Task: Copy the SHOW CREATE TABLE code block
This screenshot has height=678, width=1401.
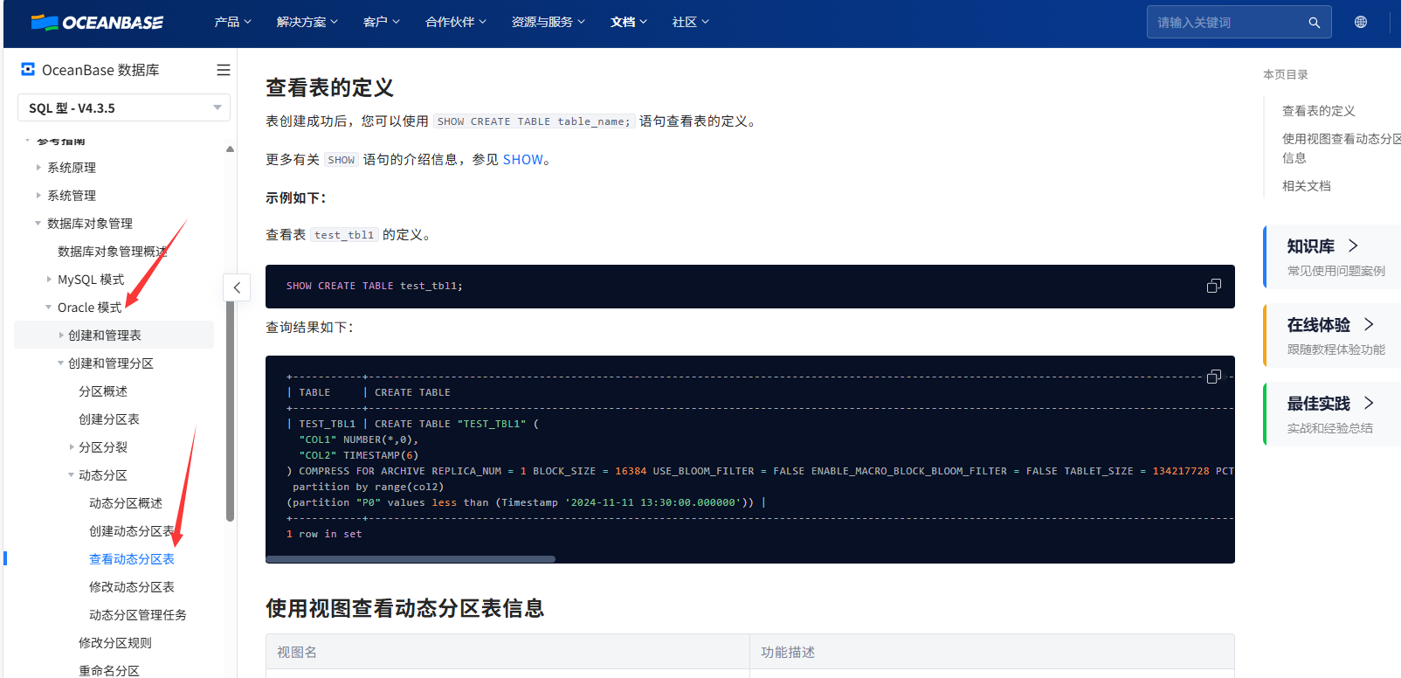Action: point(1213,286)
